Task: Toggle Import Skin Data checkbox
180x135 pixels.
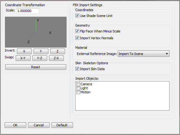Action: (77, 69)
